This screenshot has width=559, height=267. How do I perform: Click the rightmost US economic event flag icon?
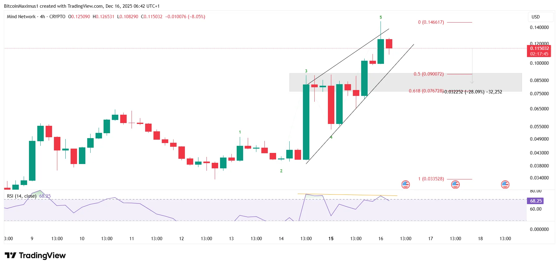(505, 185)
